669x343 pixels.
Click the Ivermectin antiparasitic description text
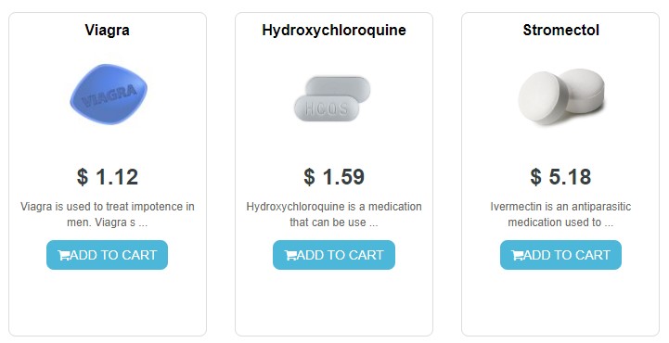tap(560, 214)
